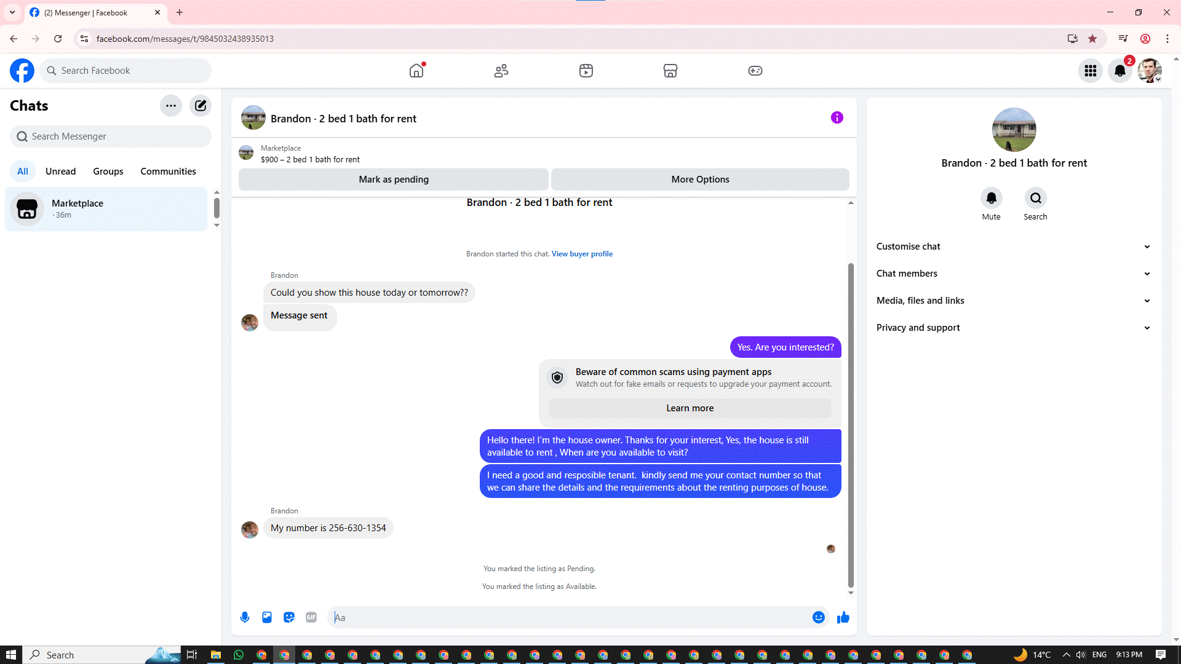The height and width of the screenshot is (664, 1181).
Task: Open Facebook home via the logo
Action: pos(22,71)
